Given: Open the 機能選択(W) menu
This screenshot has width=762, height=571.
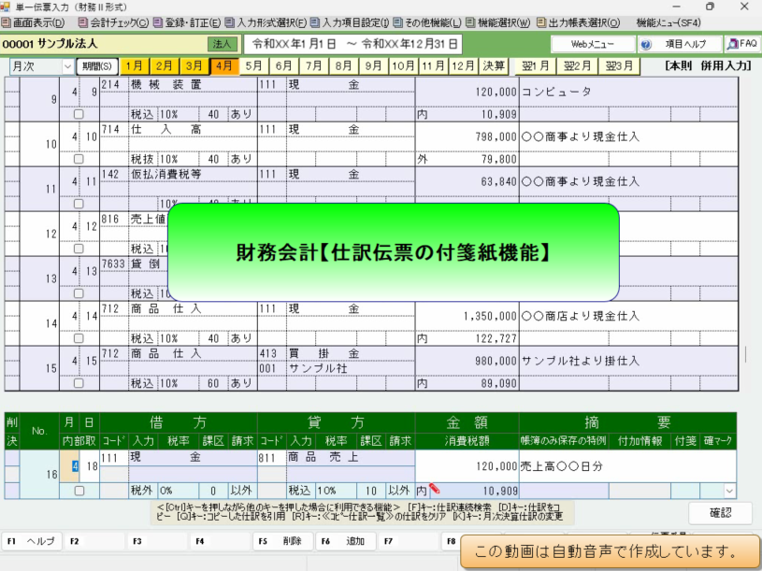Looking at the screenshot, I should point(498,22).
